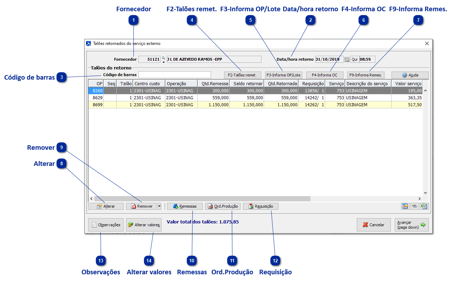Open Ord.Produção
Screen dimensions: 453x282
coord(223,206)
